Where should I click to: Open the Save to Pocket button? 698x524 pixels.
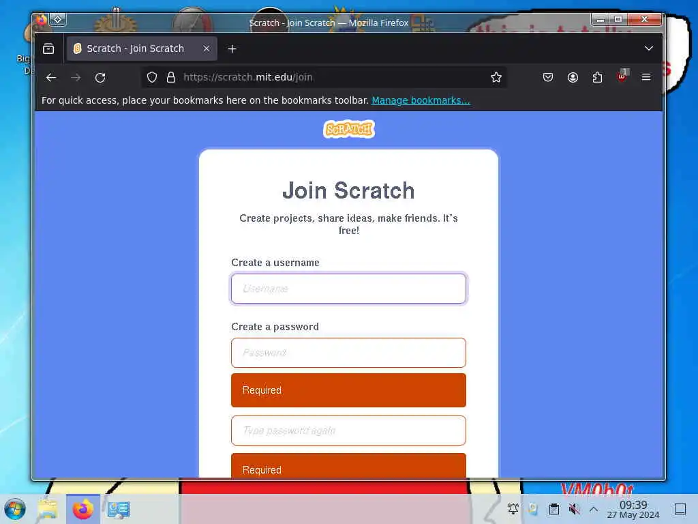pyautogui.click(x=548, y=78)
